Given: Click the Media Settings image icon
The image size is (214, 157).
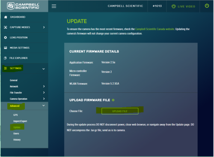Looking at the screenshot, I should click(6, 48).
